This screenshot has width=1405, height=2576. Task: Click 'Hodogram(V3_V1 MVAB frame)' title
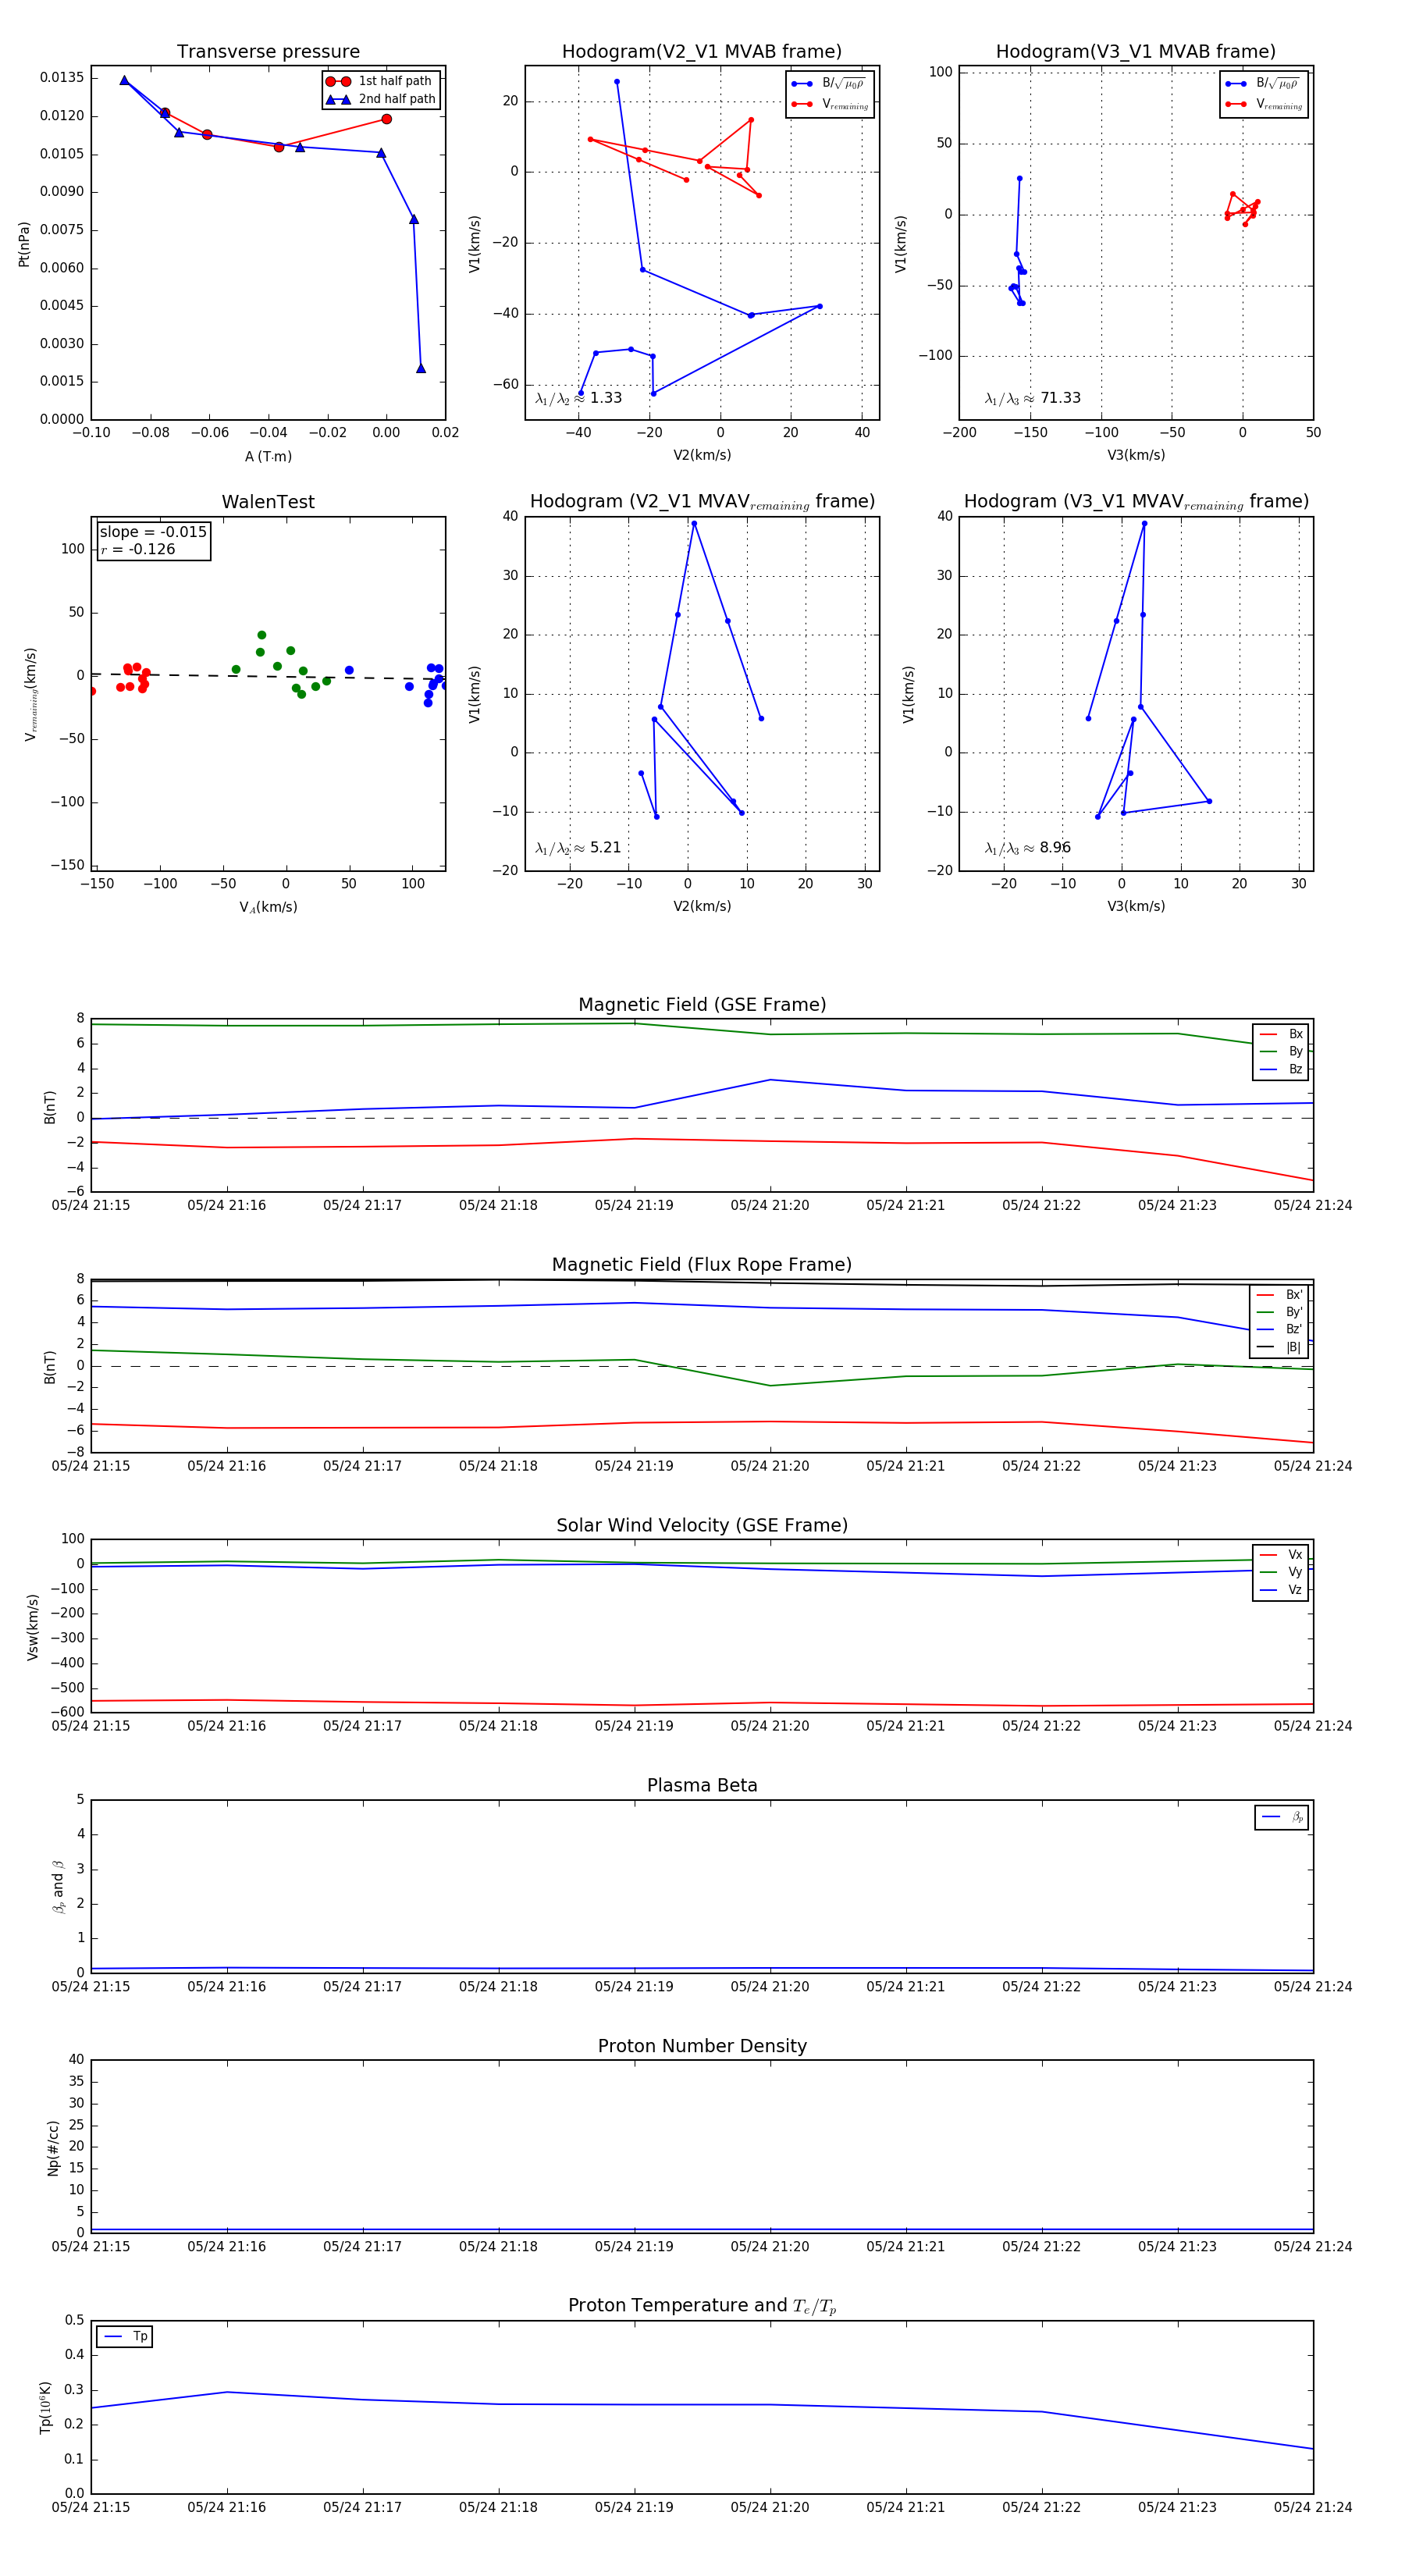click(x=1136, y=52)
